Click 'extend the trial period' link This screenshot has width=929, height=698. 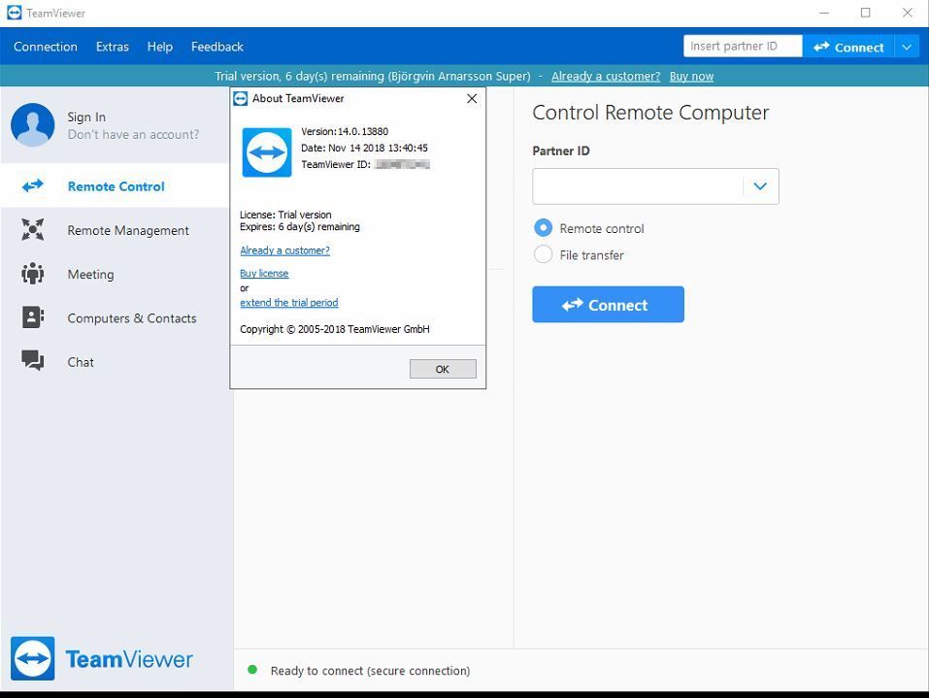click(x=289, y=302)
